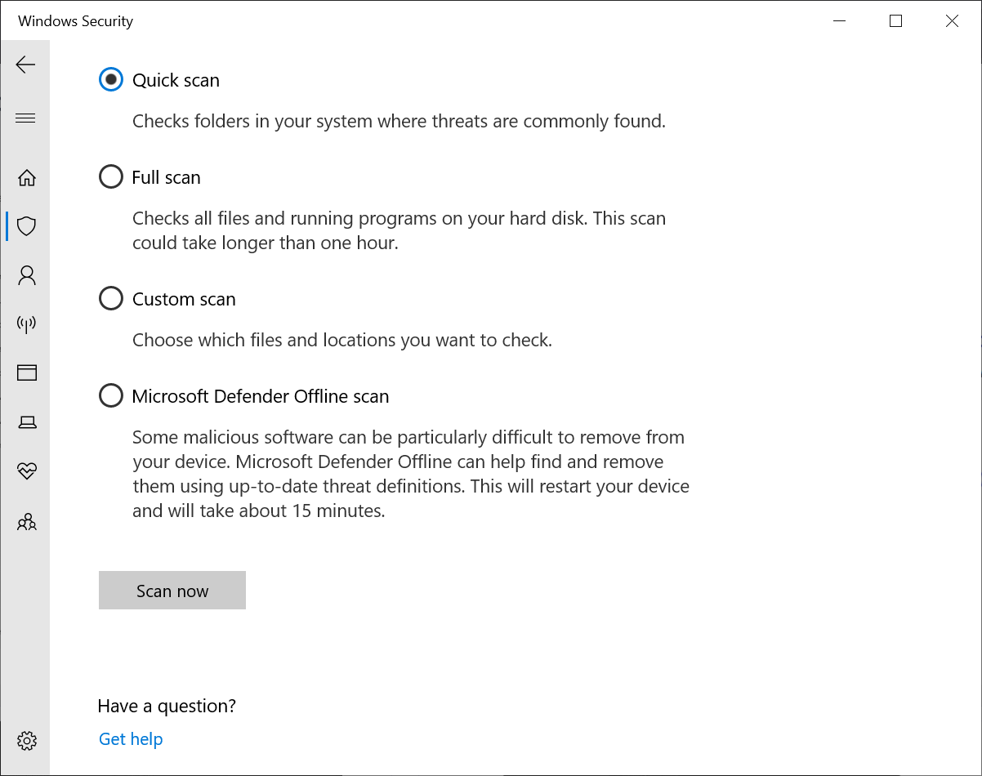Select the Full scan radio button

(111, 177)
